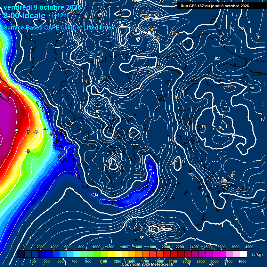Click the '4500' label on the color scale

pos(249,247)
